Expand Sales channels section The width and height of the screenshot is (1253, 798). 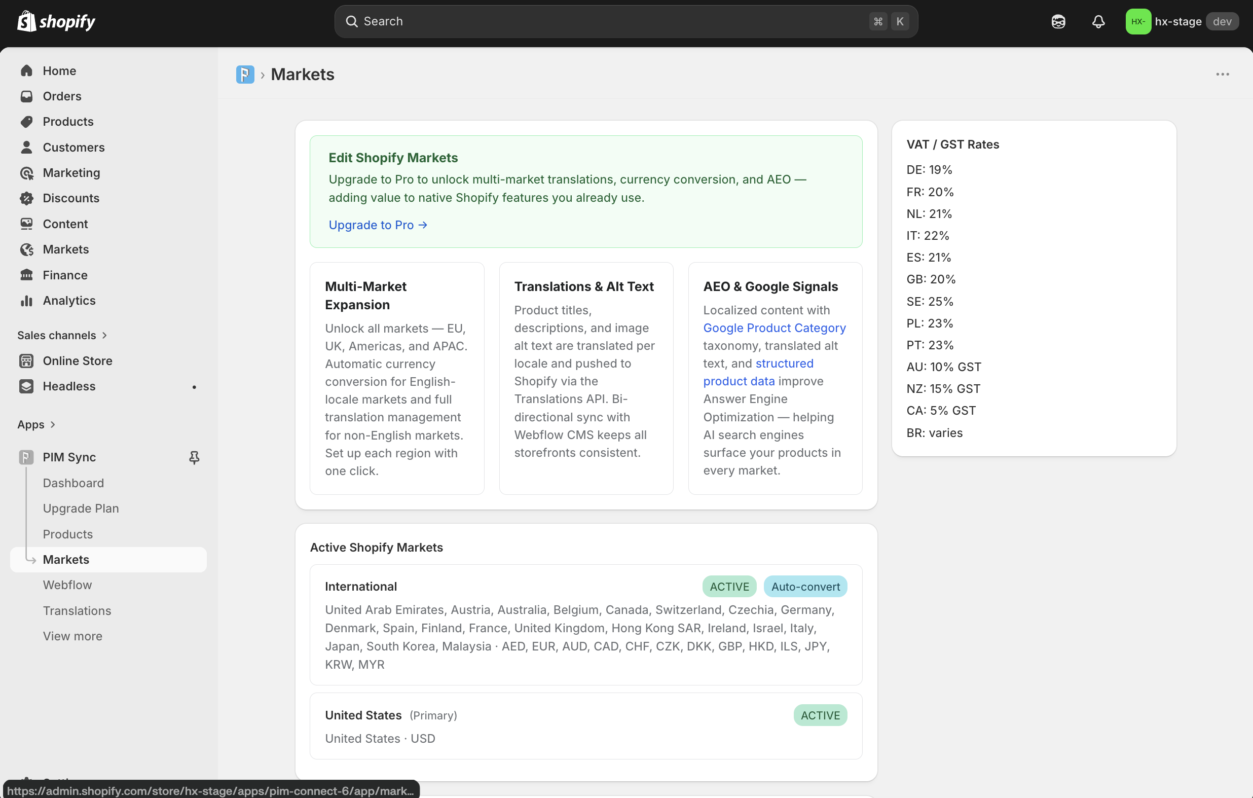coord(62,335)
